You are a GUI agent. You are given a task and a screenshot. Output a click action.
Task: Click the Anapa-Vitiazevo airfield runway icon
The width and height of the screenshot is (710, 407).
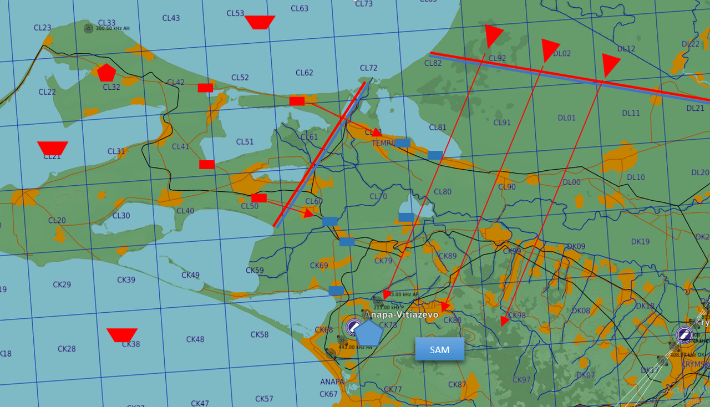(353, 327)
